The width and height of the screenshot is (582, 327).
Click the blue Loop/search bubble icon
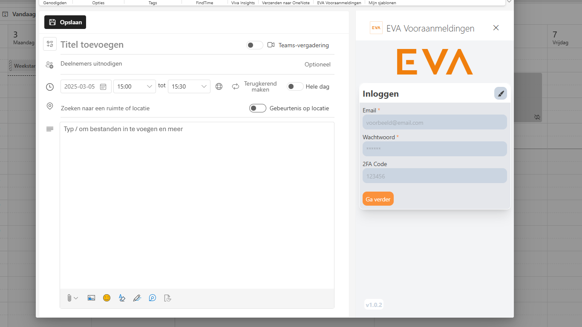click(153, 298)
